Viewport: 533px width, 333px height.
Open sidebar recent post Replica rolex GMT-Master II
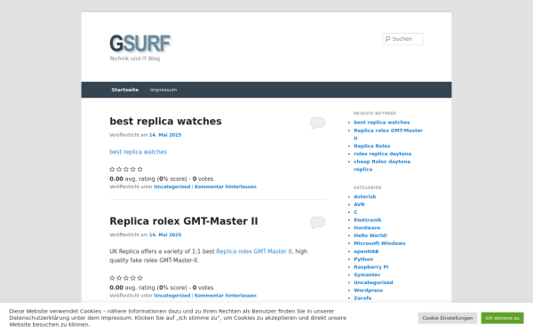pyautogui.click(x=388, y=134)
